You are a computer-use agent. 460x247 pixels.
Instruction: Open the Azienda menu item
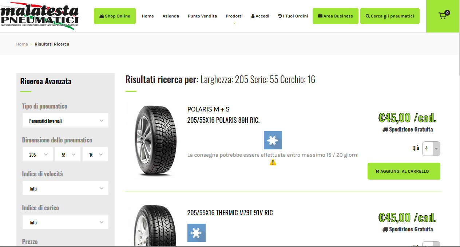(x=171, y=16)
